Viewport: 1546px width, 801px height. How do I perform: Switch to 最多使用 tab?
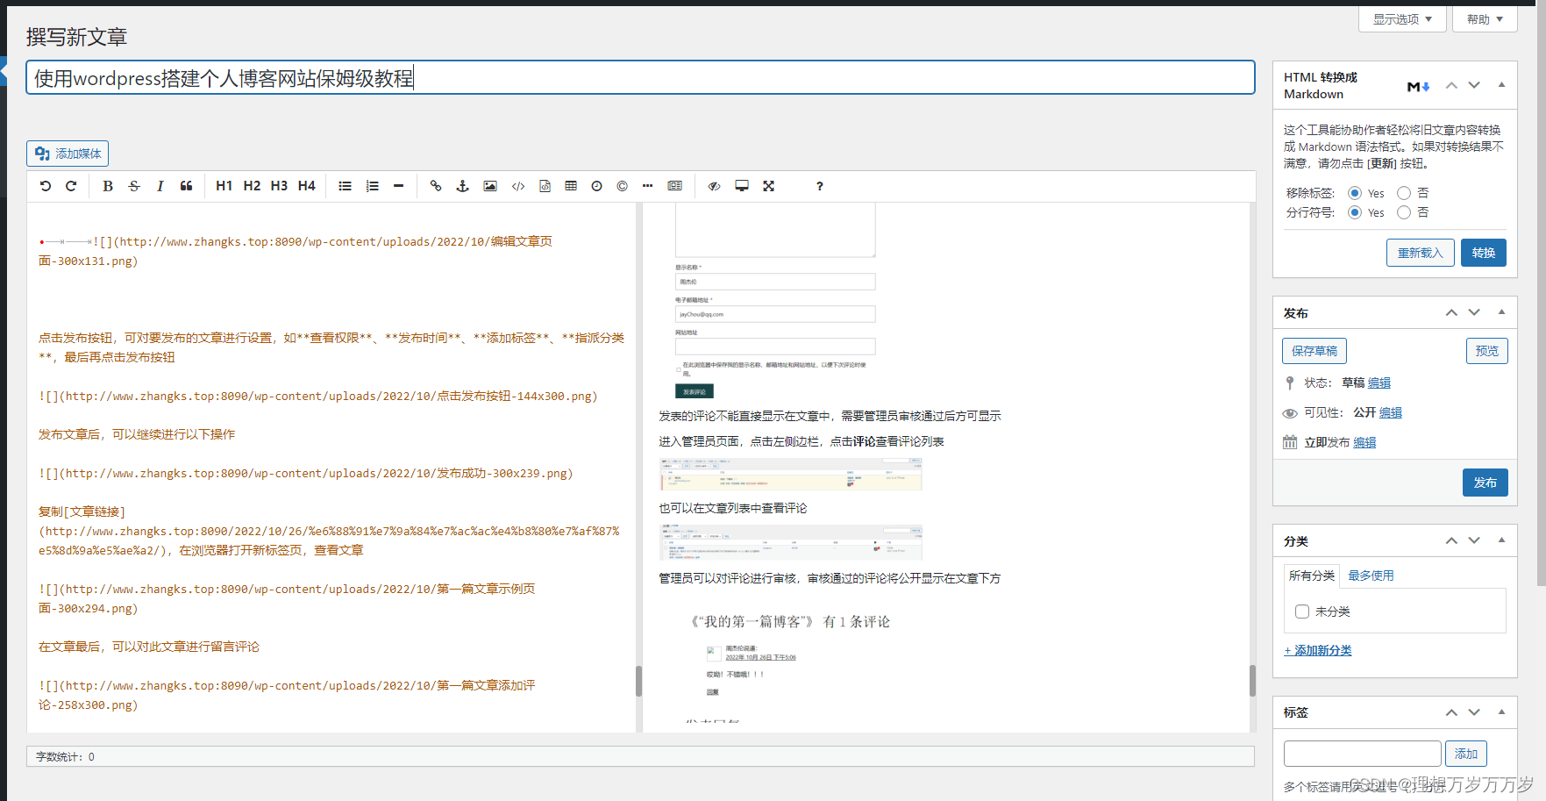[1371, 576]
